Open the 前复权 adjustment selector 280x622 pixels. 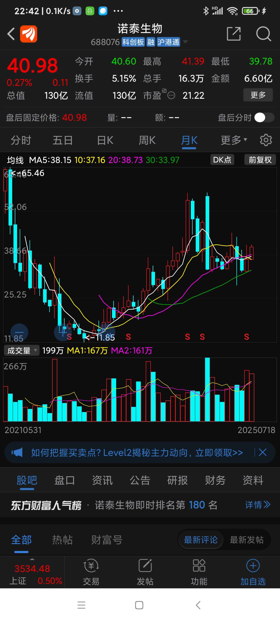click(x=260, y=160)
